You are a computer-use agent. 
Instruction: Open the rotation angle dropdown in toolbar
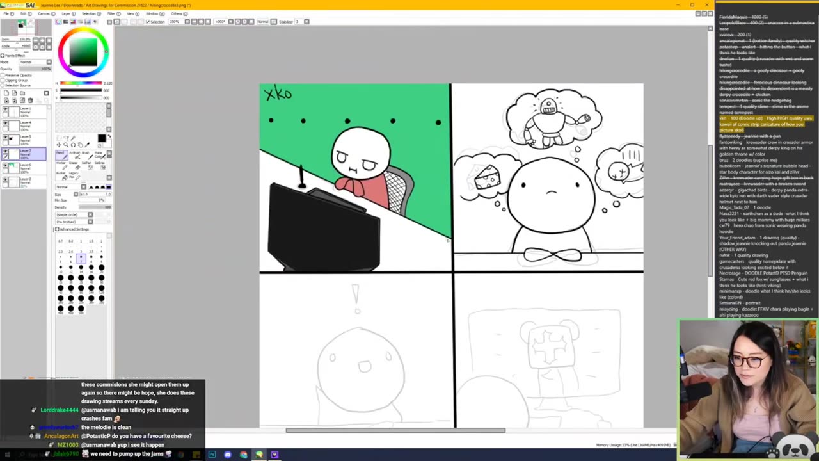coord(230,22)
